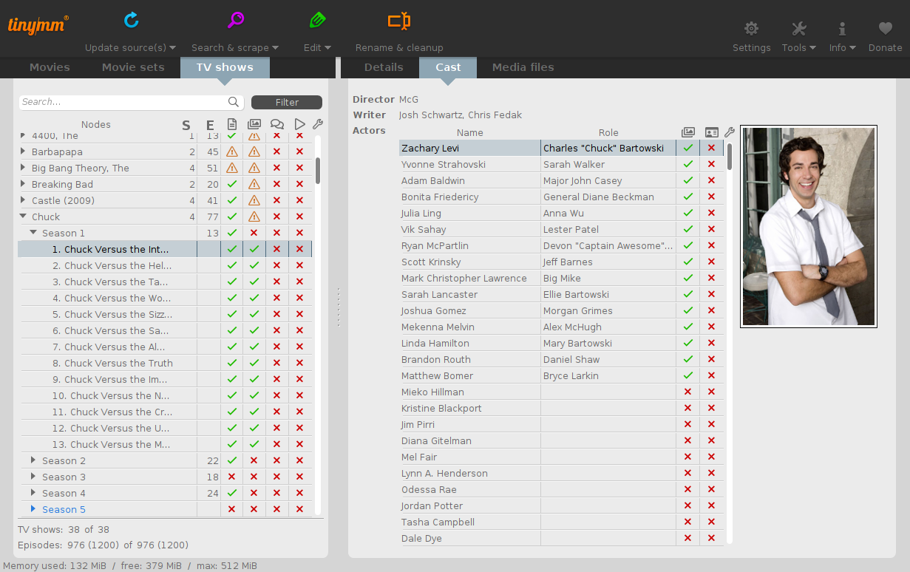The width and height of the screenshot is (910, 572).
Task: Select episode 2. Chuck Versus the Hel...
Action: click(112, 265)
